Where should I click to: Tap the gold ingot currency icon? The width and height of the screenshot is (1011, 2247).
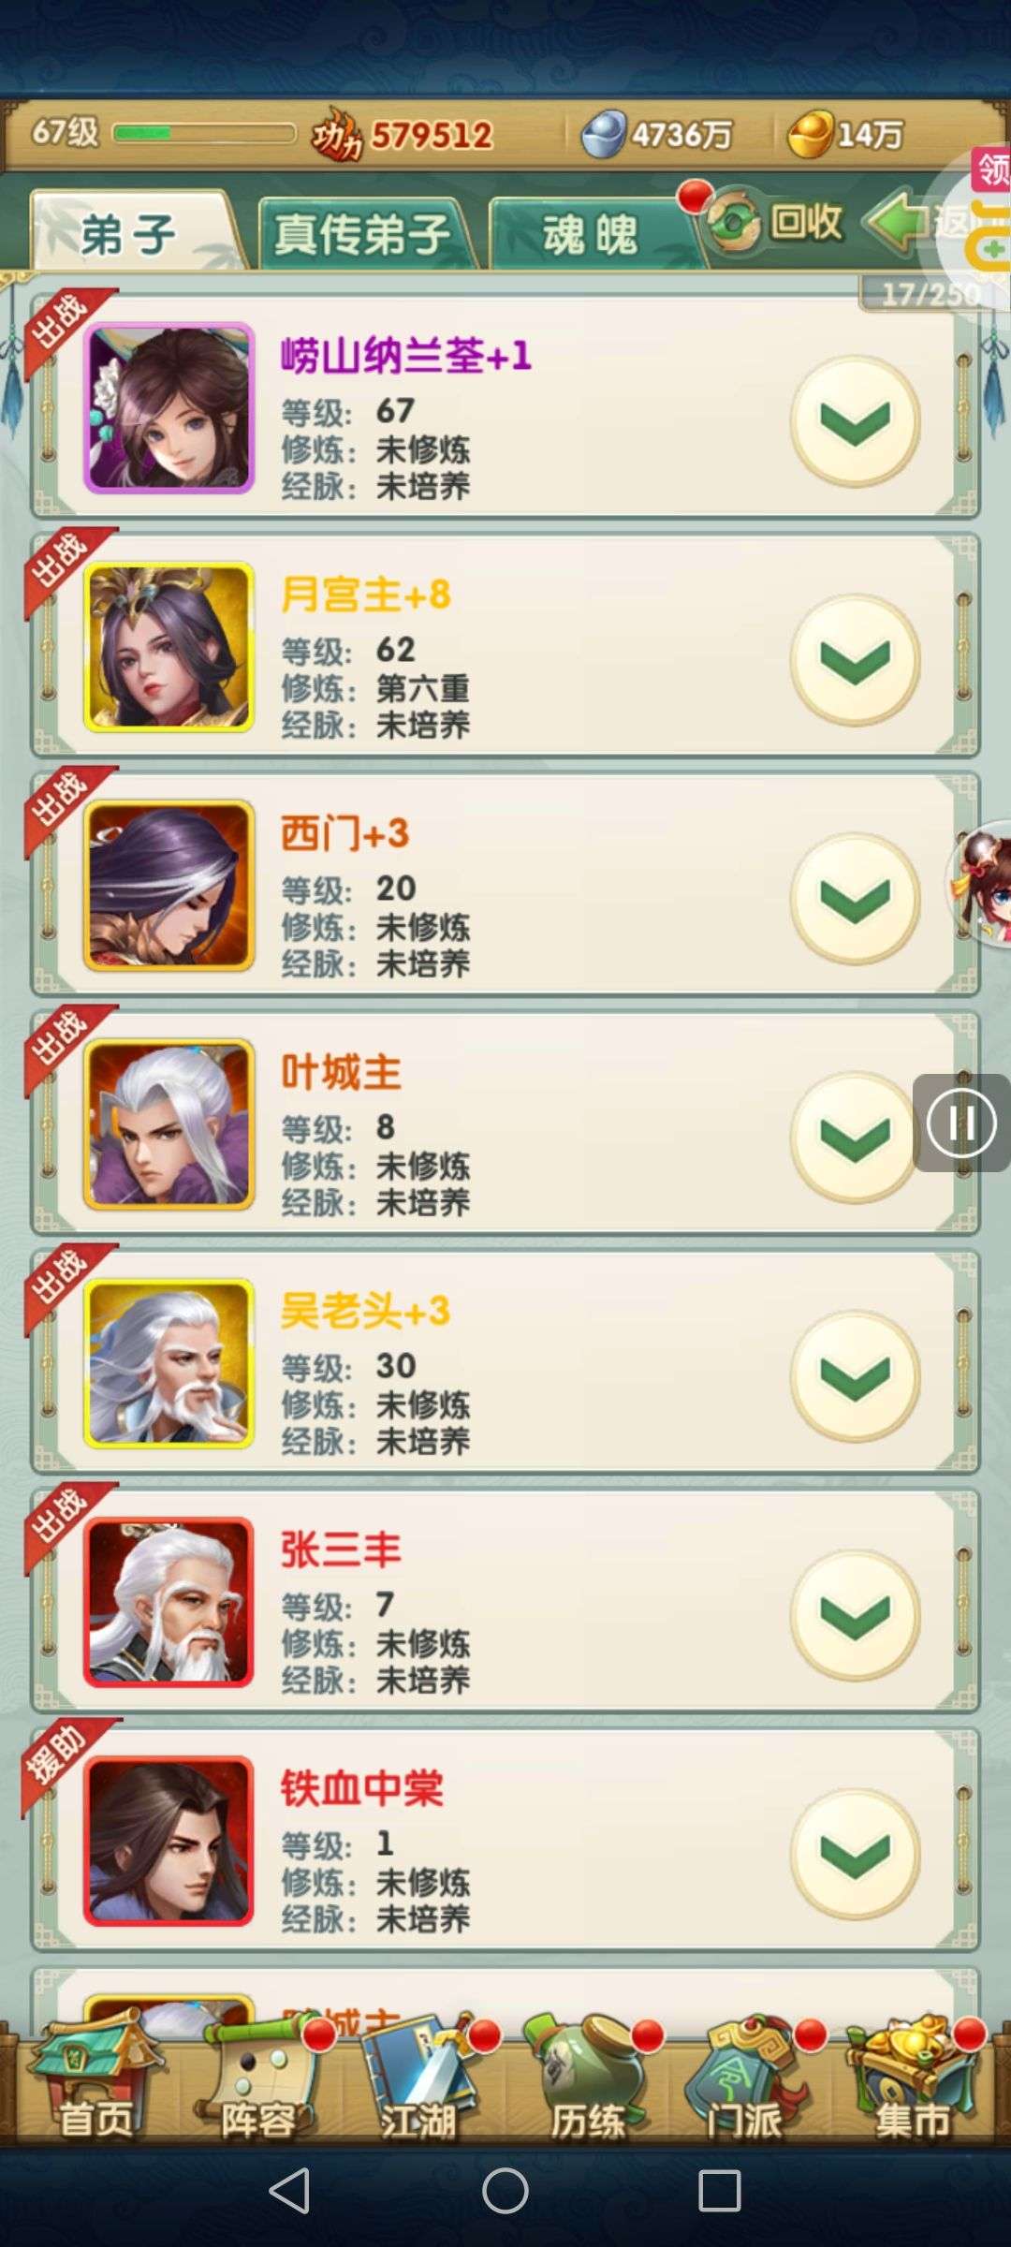809,135
